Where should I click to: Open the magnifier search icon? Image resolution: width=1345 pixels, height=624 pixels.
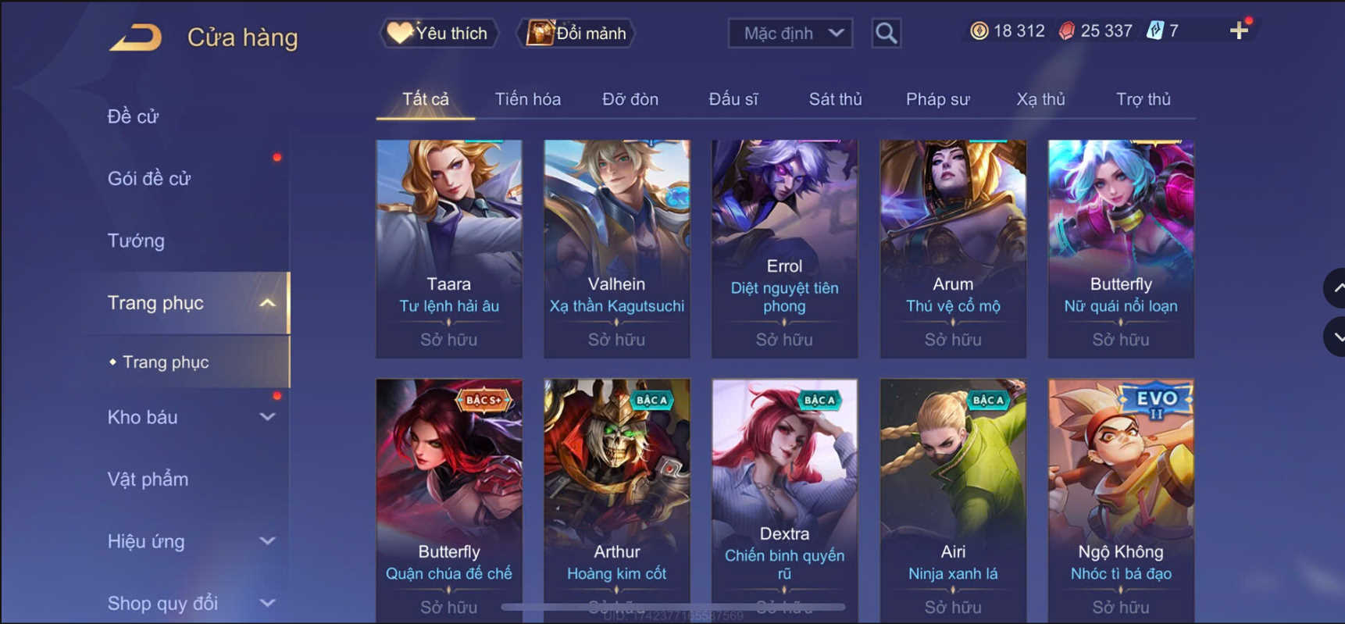point(886,33)
